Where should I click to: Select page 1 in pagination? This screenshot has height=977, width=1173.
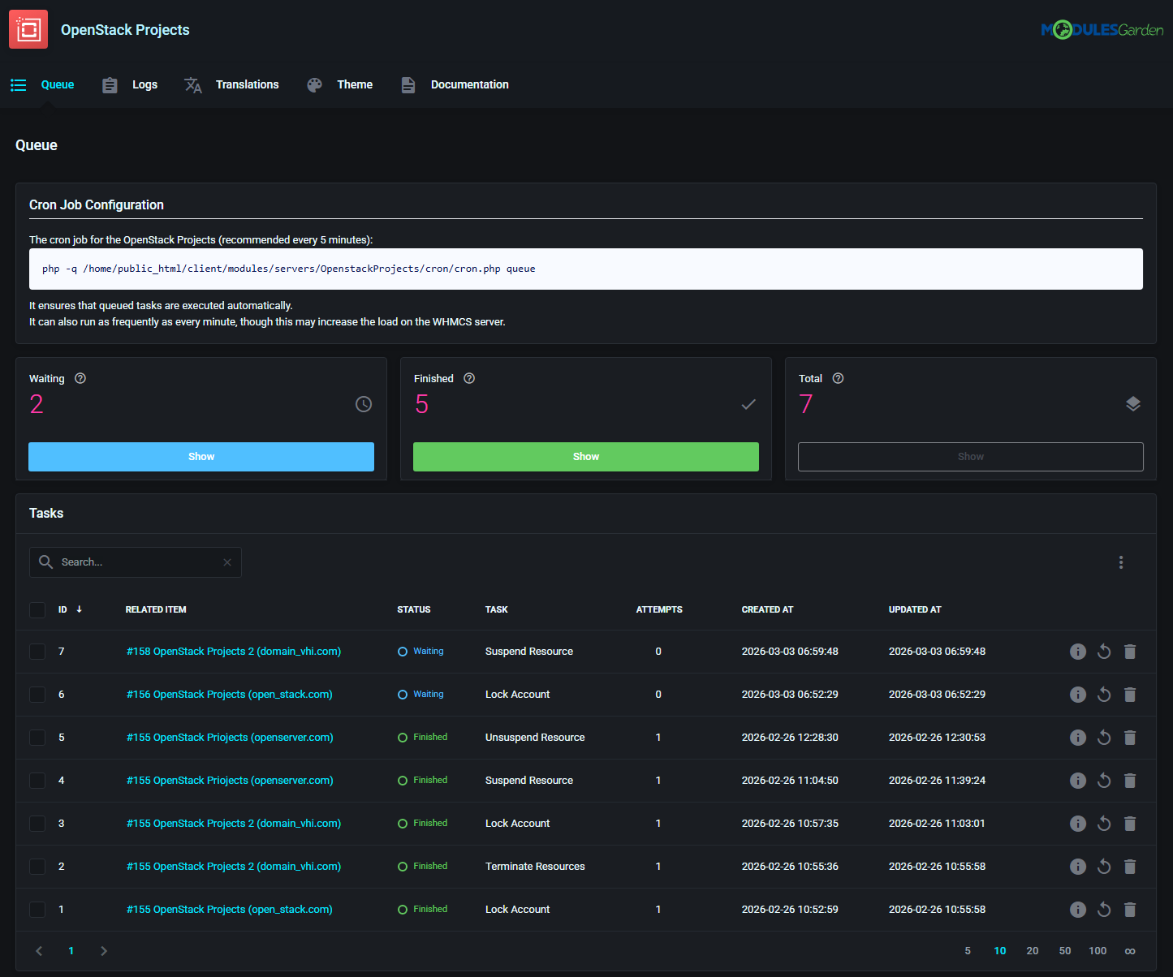[71, 951]
